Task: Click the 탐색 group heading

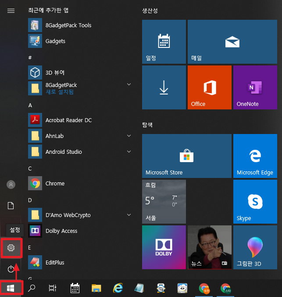Action: 147,125
